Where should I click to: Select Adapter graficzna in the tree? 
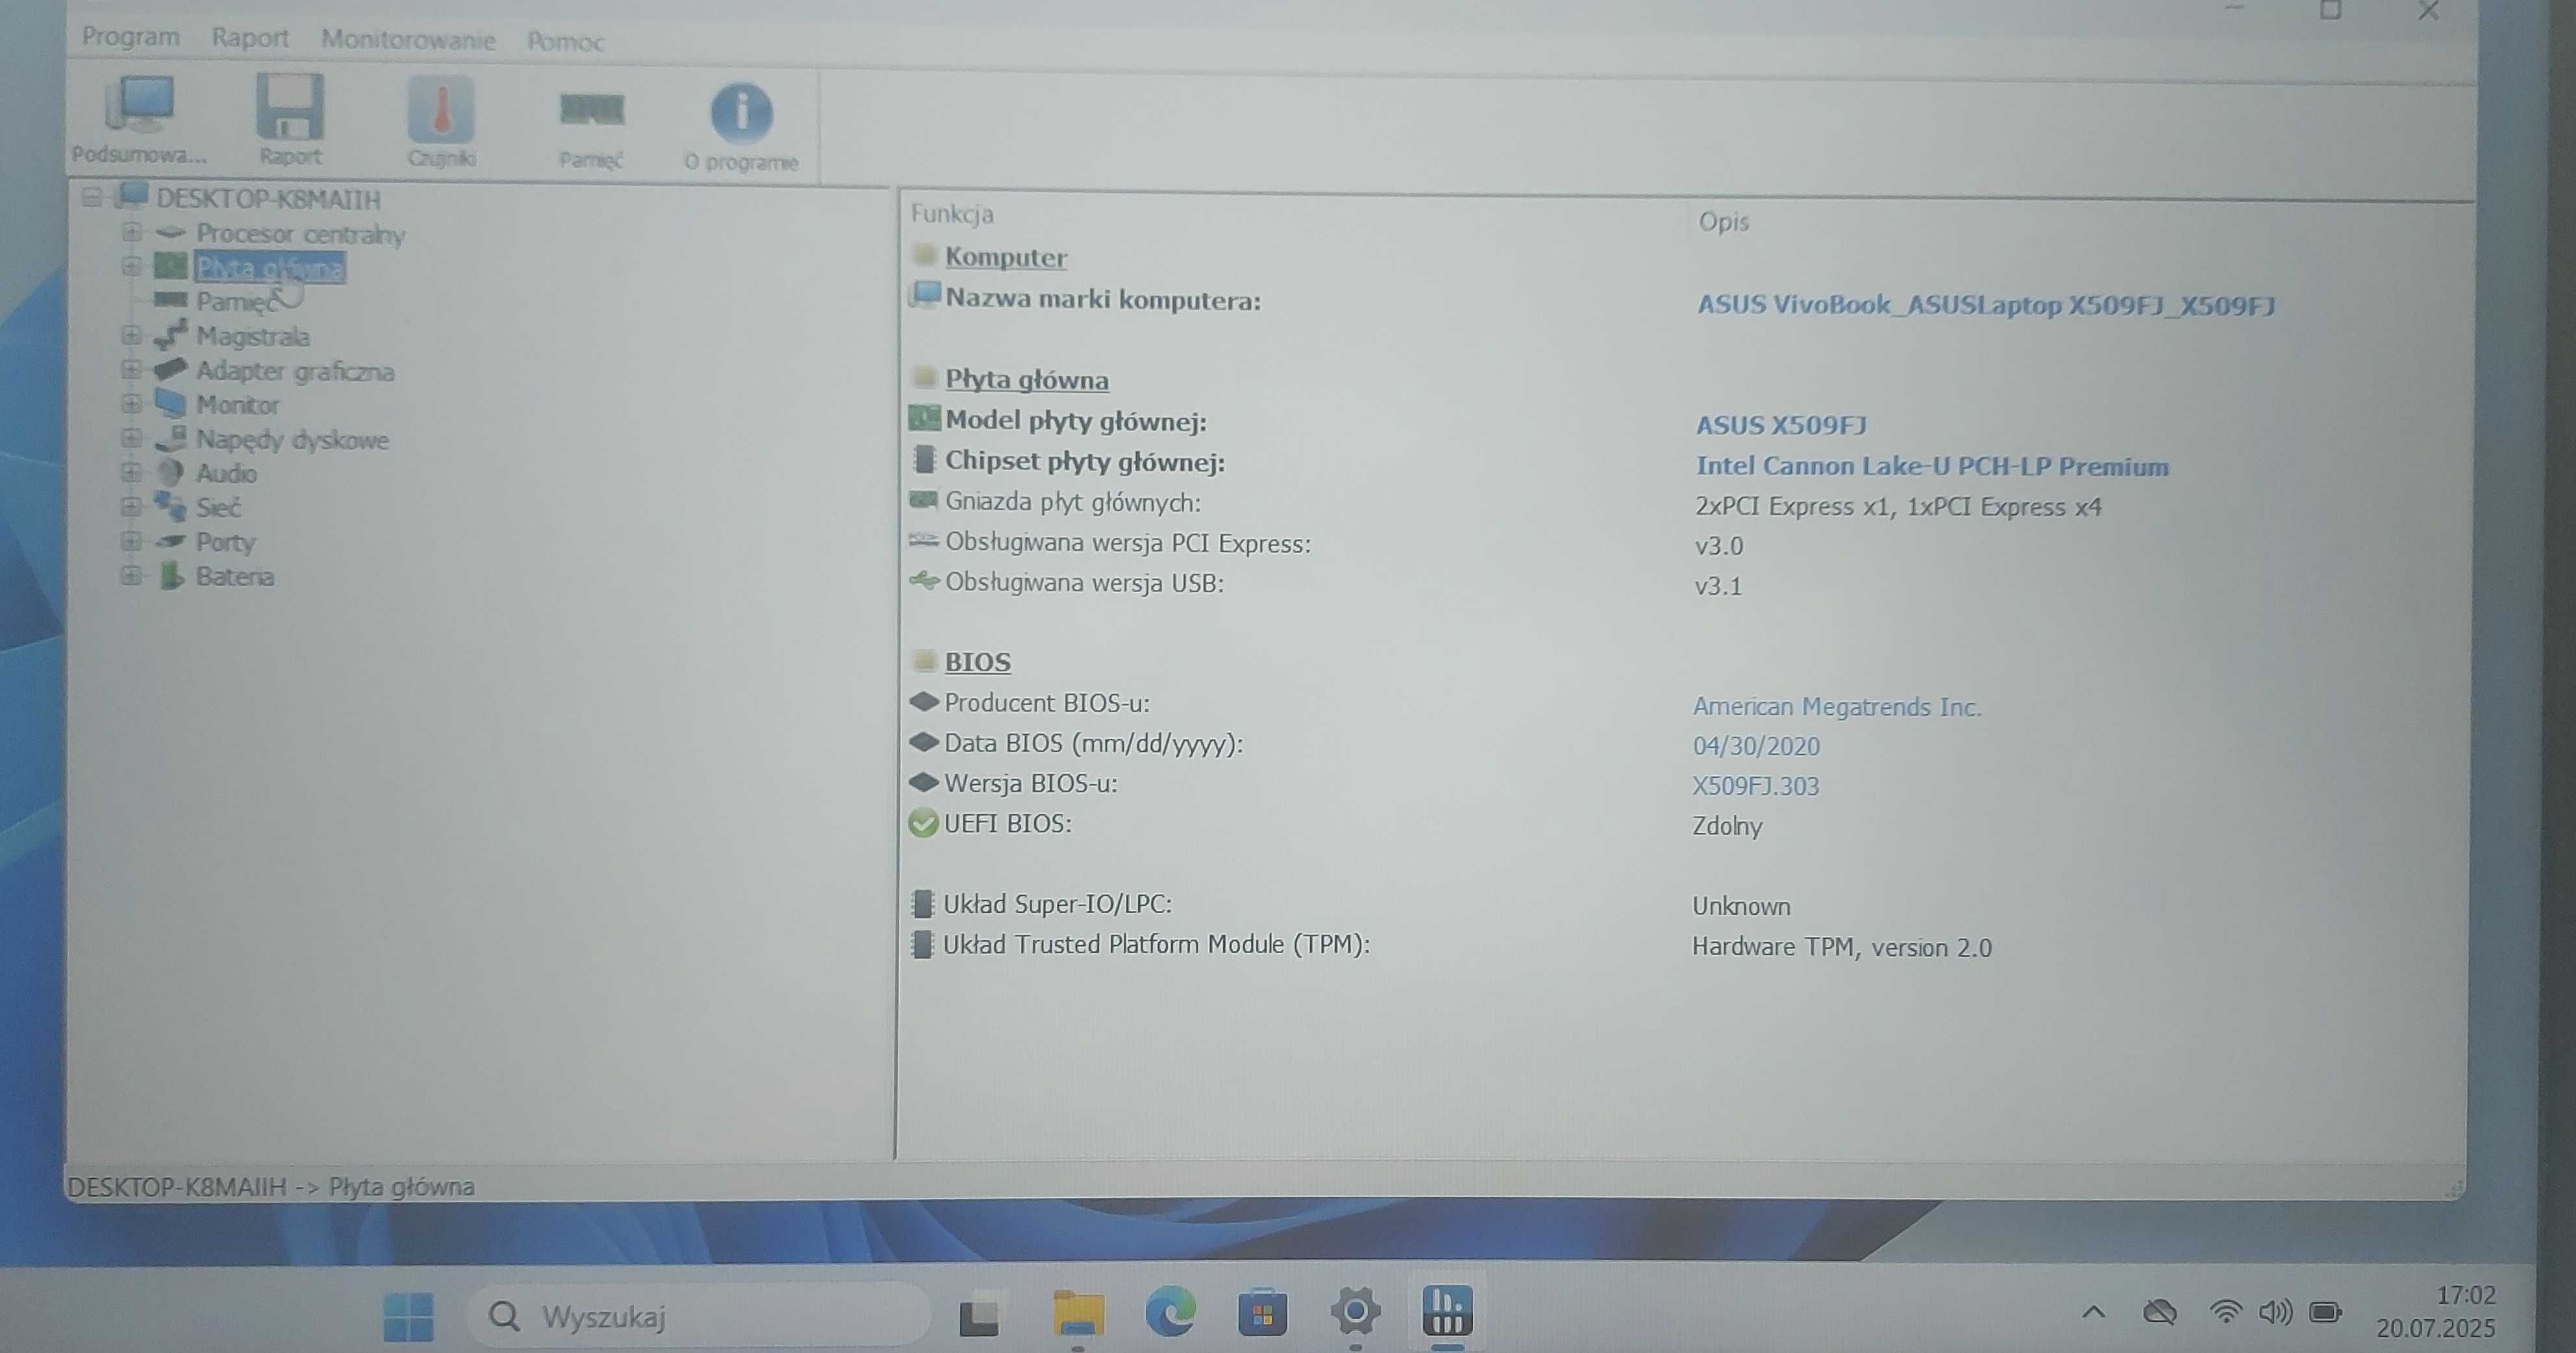pos(295,371)
